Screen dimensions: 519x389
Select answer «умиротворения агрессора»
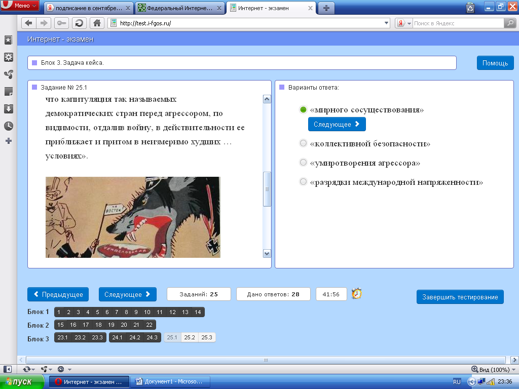(303, 163)
